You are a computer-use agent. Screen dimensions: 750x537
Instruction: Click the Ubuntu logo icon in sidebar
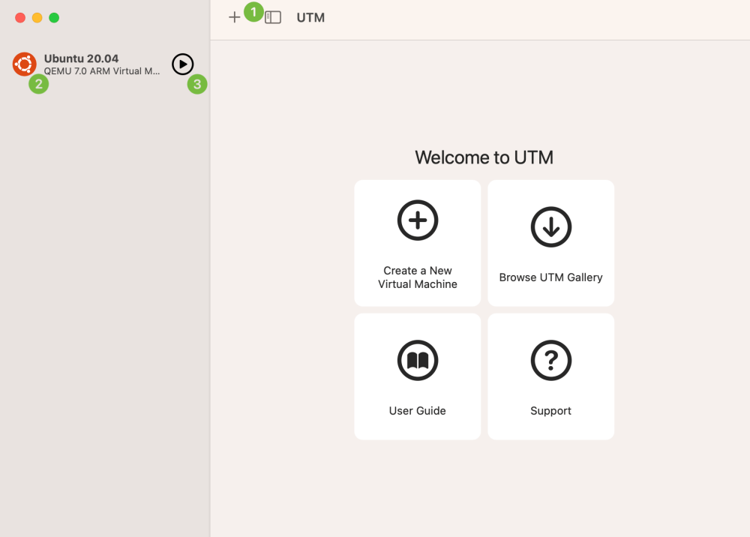(x=25, y=64)
